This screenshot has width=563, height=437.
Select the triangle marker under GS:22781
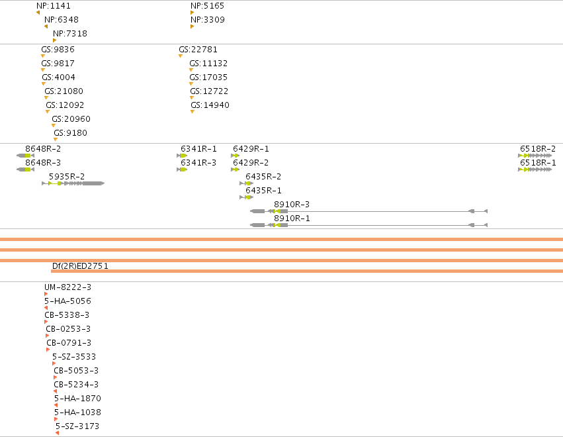(181, 56)
